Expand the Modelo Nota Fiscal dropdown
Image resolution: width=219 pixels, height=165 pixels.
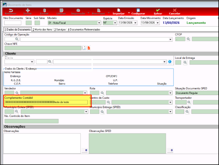[99, 23]
